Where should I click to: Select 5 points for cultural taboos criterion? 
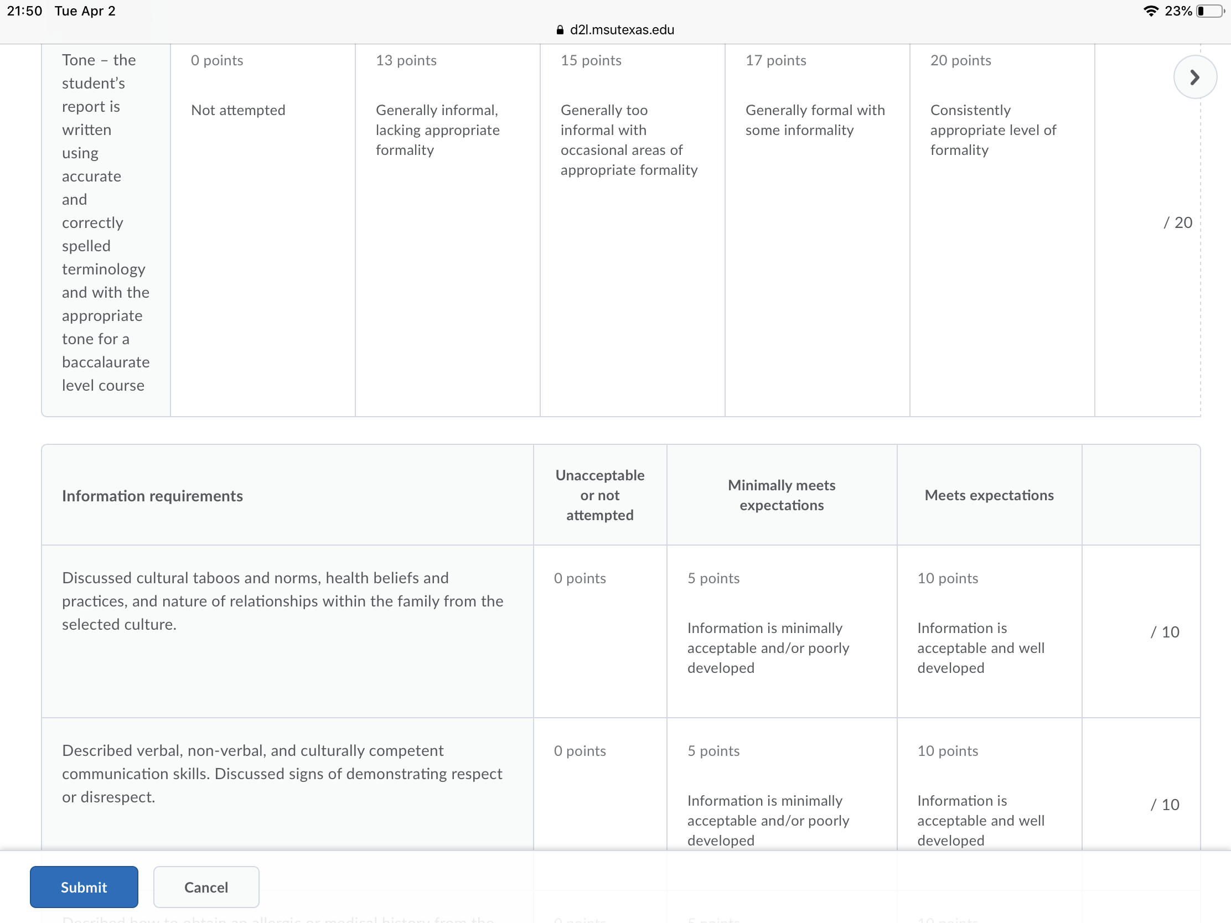[x=782, y=631]
